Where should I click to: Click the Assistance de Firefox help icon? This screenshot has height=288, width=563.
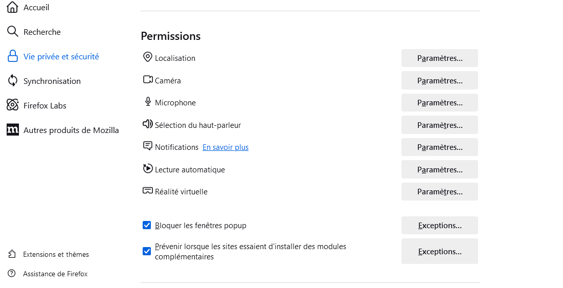(12, 274)
